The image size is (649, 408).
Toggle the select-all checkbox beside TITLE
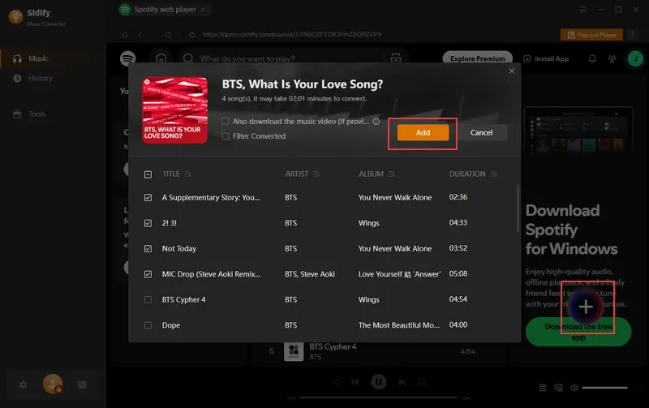[x=148, y=174]
